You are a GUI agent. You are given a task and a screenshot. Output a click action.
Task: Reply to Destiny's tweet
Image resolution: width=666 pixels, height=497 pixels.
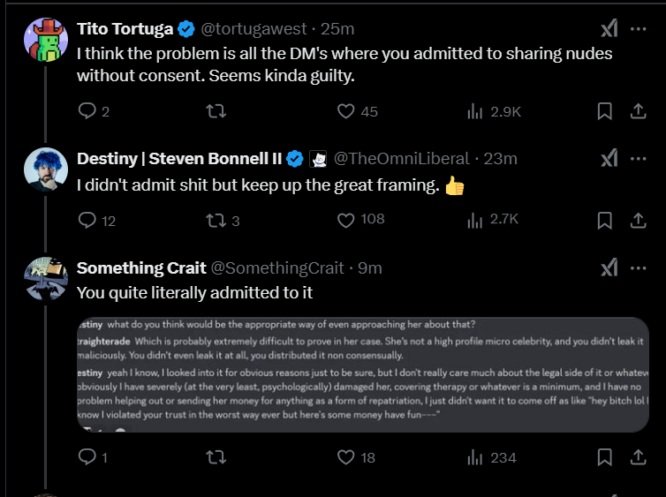click(x=87, y=220)
